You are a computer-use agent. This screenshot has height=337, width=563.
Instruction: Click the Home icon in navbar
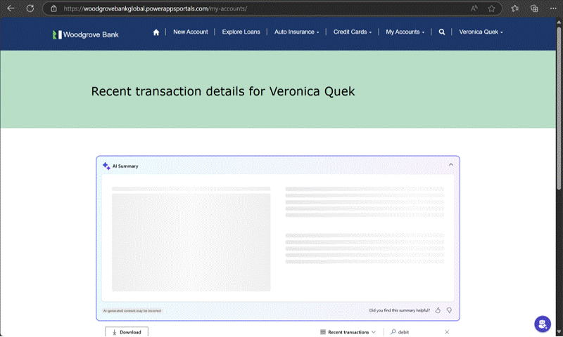click(x=156, y=32)
